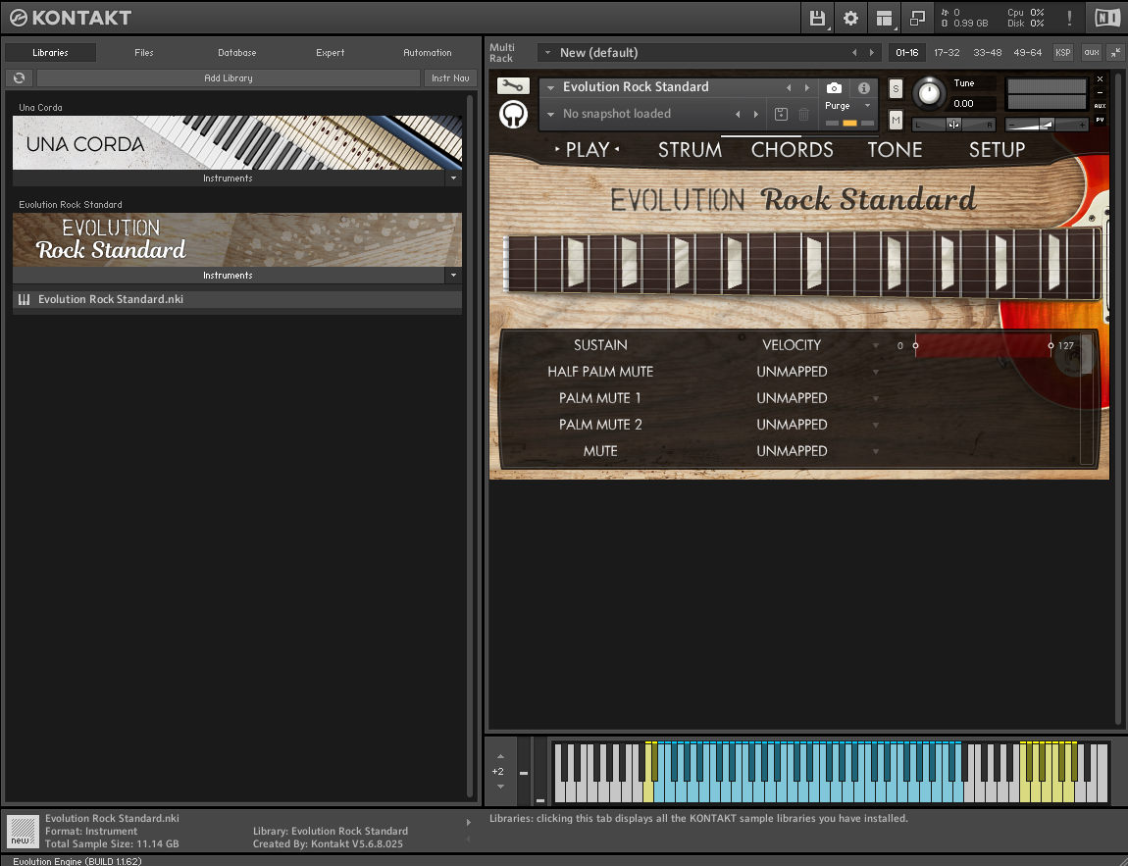Open the TONE tab
1128x866 pixels.
pos(895,150)
